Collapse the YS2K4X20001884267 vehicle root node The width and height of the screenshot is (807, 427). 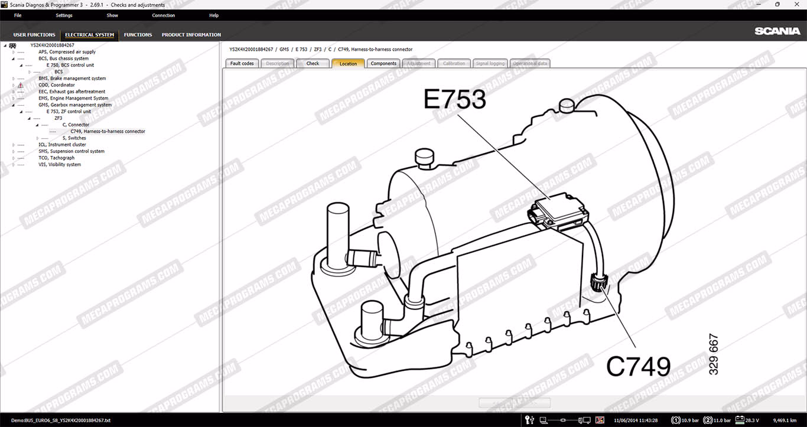coord(5,45)
